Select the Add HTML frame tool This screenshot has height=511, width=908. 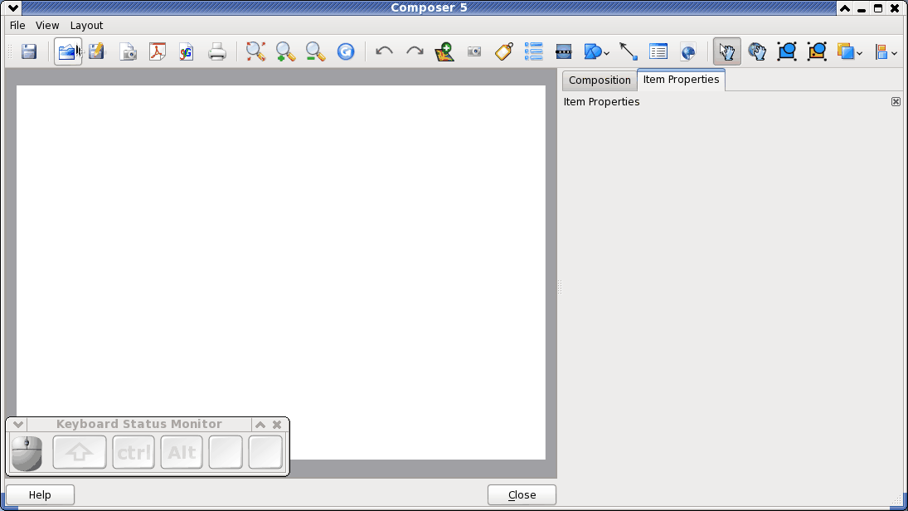pyautogui.click(x=688, y=51)
